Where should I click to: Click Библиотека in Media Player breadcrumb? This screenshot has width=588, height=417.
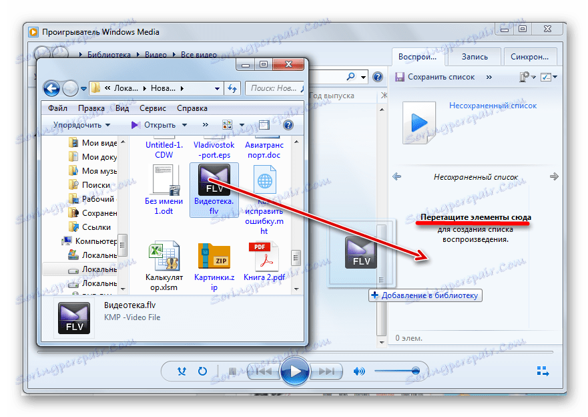tap(109, 55)
